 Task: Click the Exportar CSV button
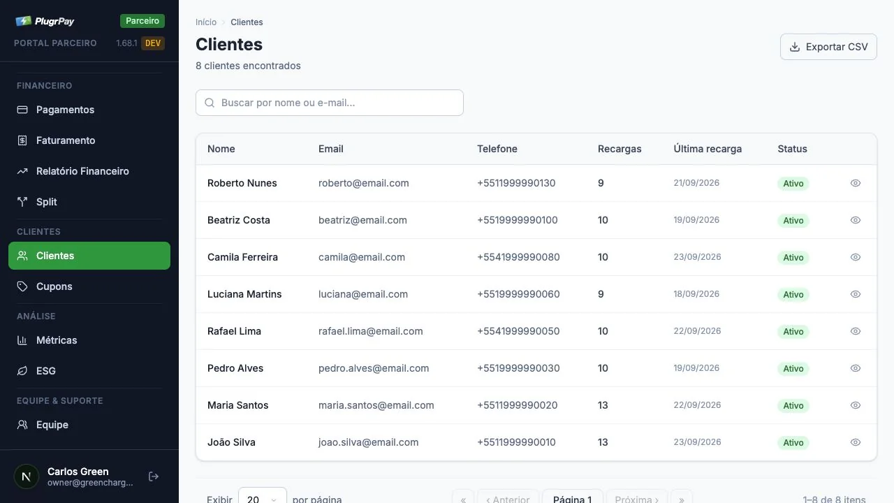(x=828, y=47)
